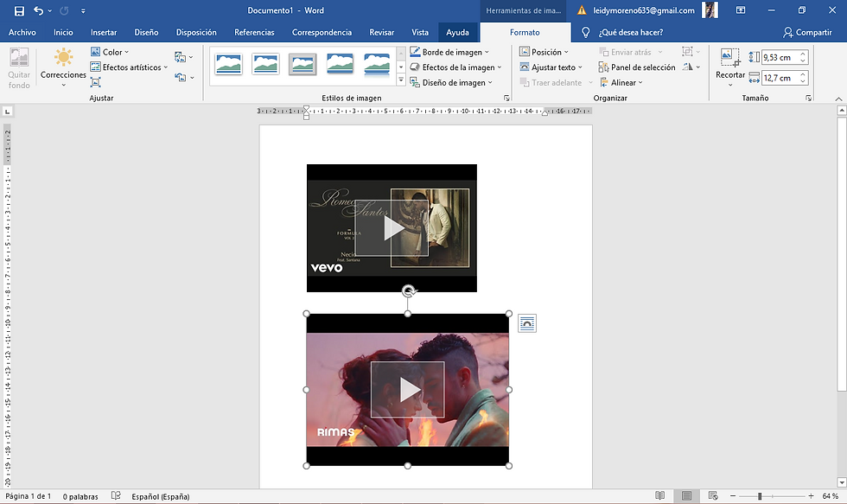Click Español (España) language indicator

(x=161, y=496)
